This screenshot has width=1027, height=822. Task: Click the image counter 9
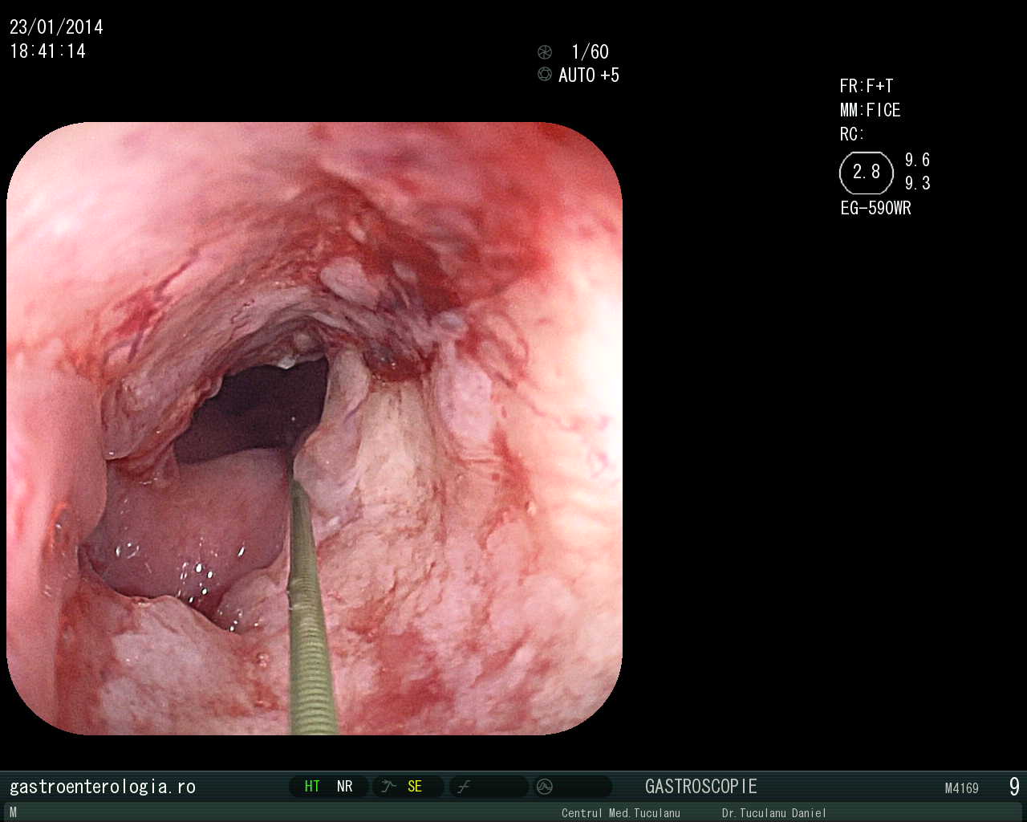pos(1014,787)
